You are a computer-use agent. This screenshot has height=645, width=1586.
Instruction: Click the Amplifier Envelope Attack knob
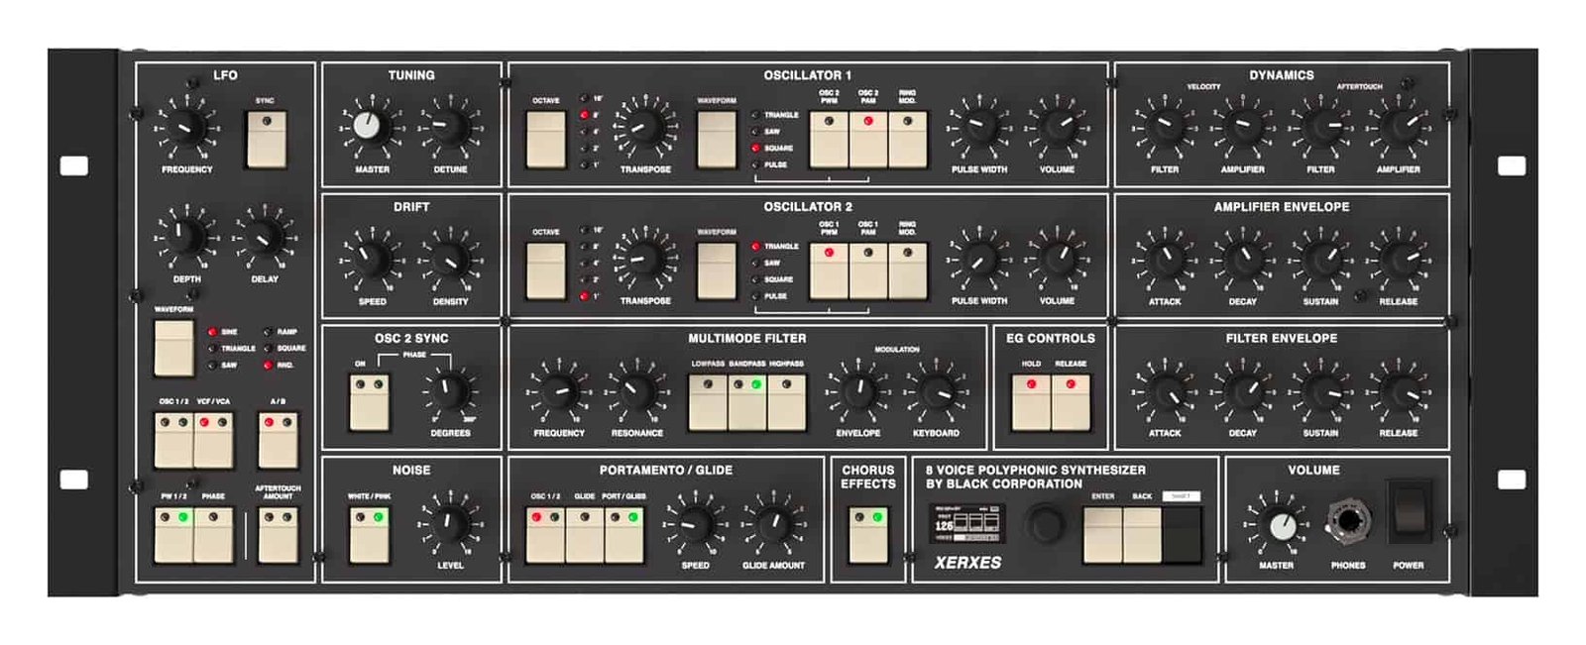[1165, 259]
